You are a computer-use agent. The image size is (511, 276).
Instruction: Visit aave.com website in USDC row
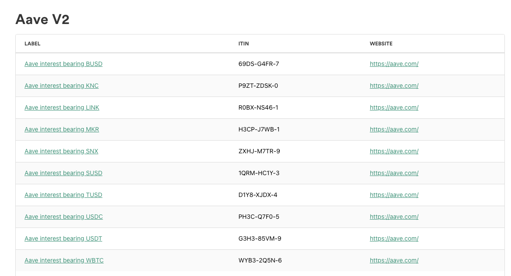[394, 217]
